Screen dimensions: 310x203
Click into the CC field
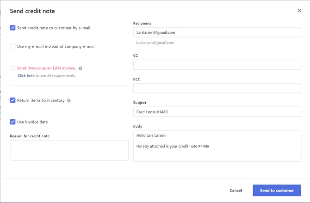(217, 65)
